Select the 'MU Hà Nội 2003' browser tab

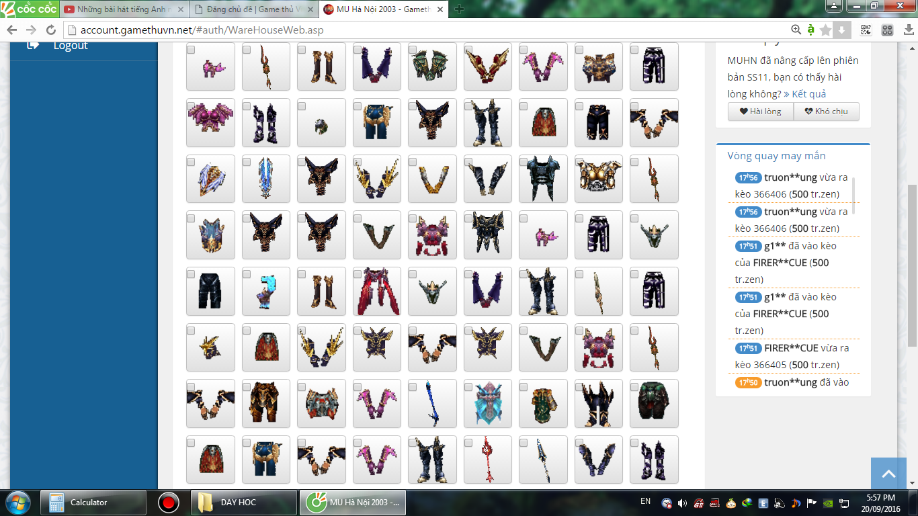[x=383, y=9]
